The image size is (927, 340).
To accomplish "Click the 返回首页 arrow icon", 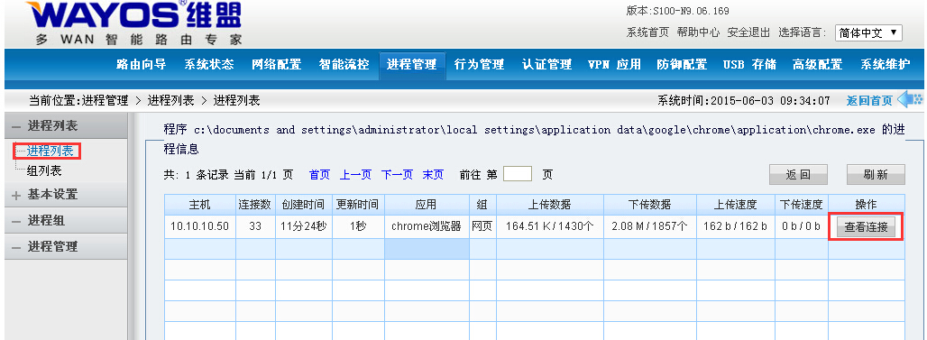I will [x=909, y=100].
